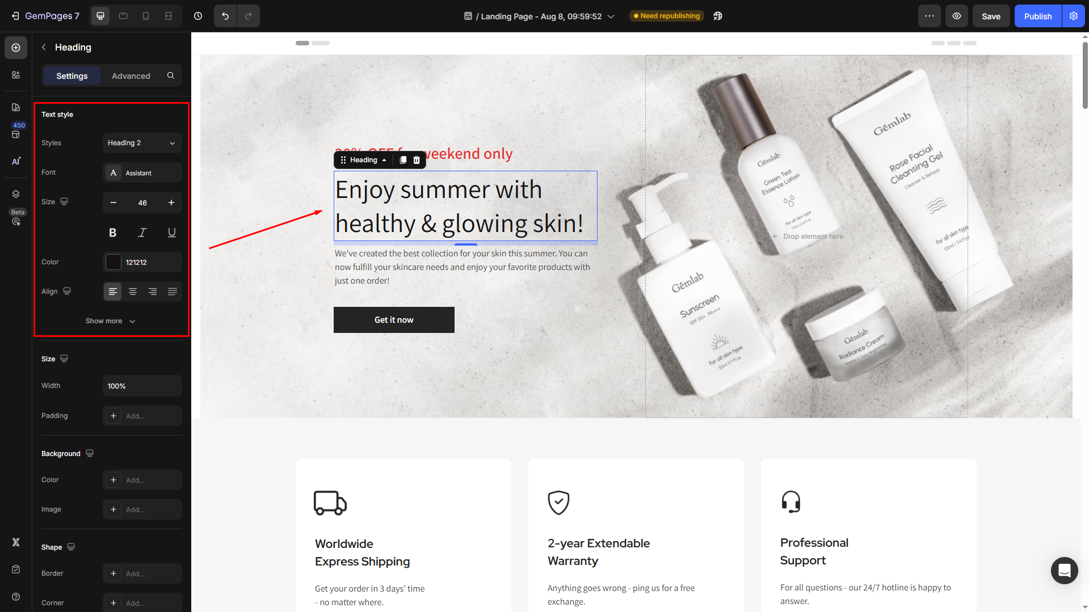Viewport: 1089px width, 612px height.
Task: Select center text alignment
Action: point(133,292)
